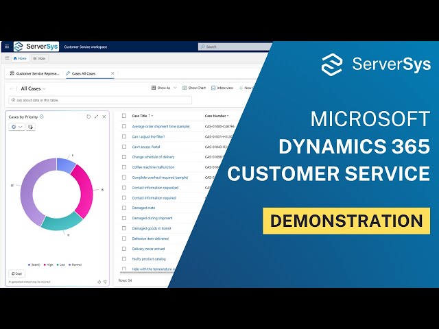Screen dimensions: 439x329
Task: Click the ServerSys logo in banner
Action: (376, 64)
